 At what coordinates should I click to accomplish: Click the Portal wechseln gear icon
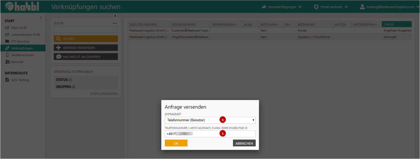pos(316,7)
